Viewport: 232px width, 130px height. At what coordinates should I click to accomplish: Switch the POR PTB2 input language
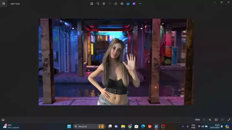[193, 126]
